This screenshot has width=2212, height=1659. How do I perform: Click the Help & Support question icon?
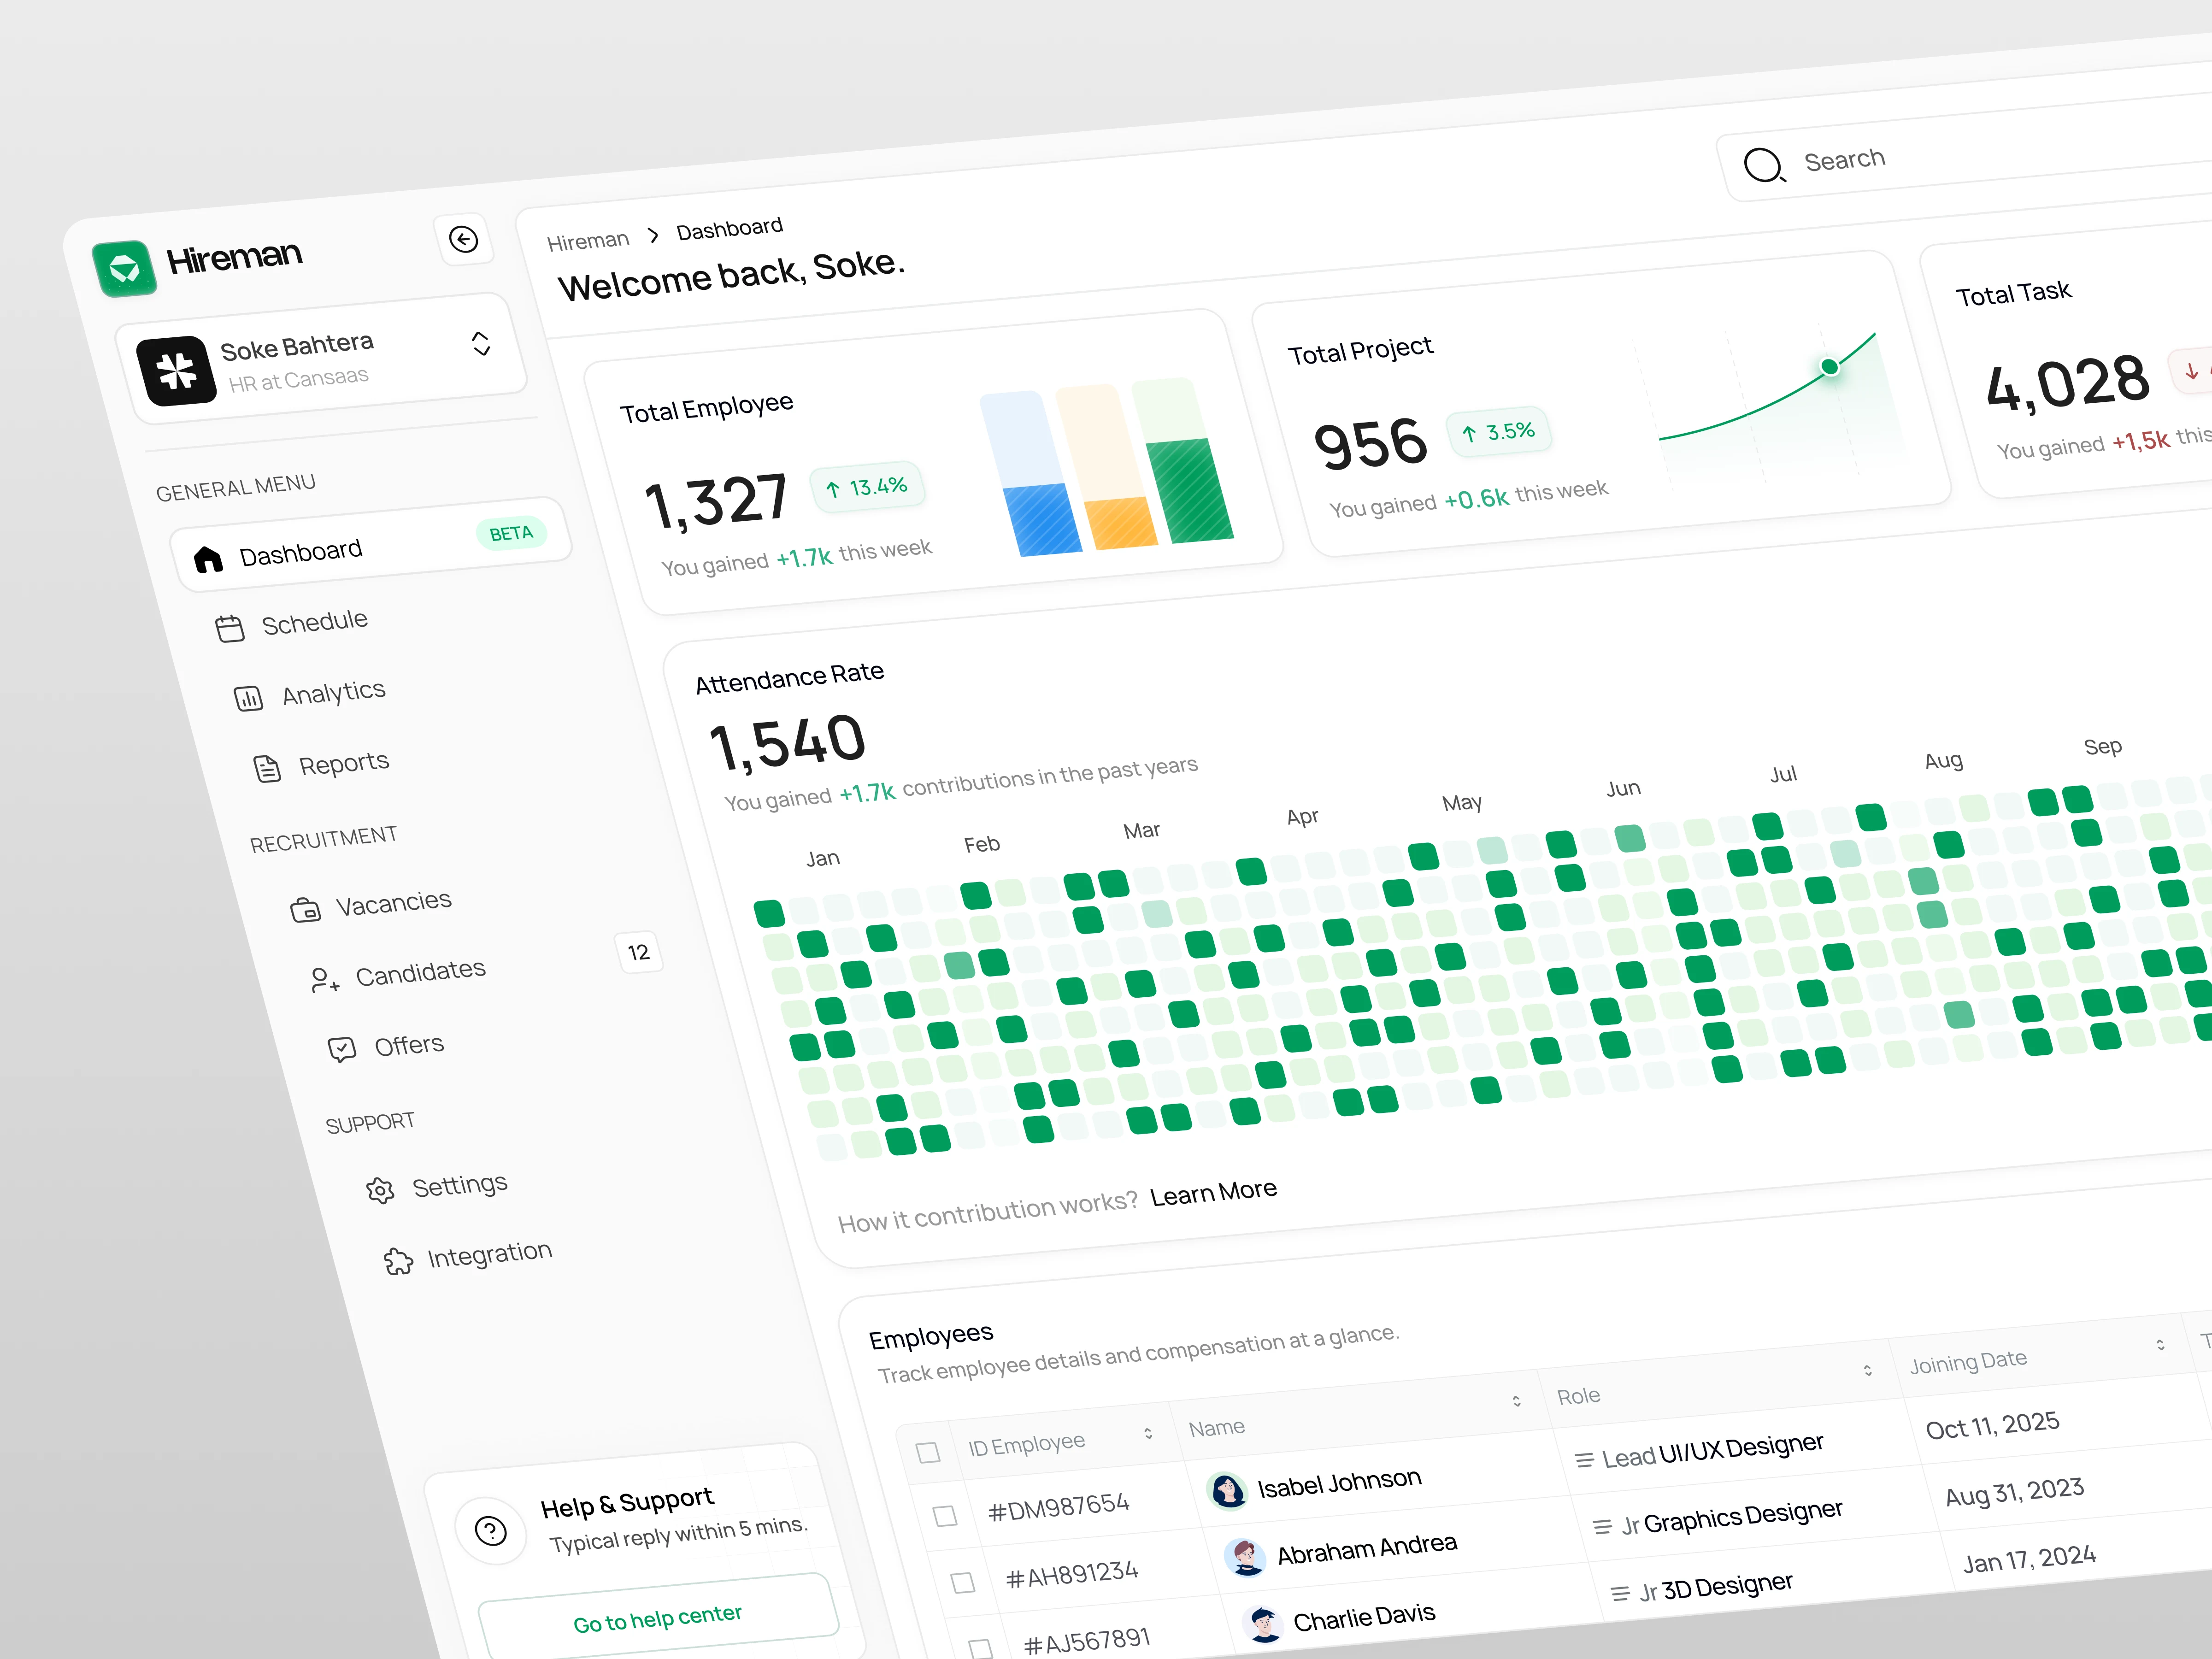(x=491, y=1530)
